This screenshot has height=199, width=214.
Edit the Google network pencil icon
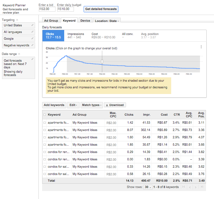pyautogui.click(x=32, y=38)
